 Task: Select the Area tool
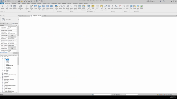[x=93, y=7]
